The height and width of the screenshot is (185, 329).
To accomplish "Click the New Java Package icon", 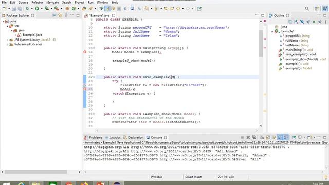I will click(x=67, y=9).
